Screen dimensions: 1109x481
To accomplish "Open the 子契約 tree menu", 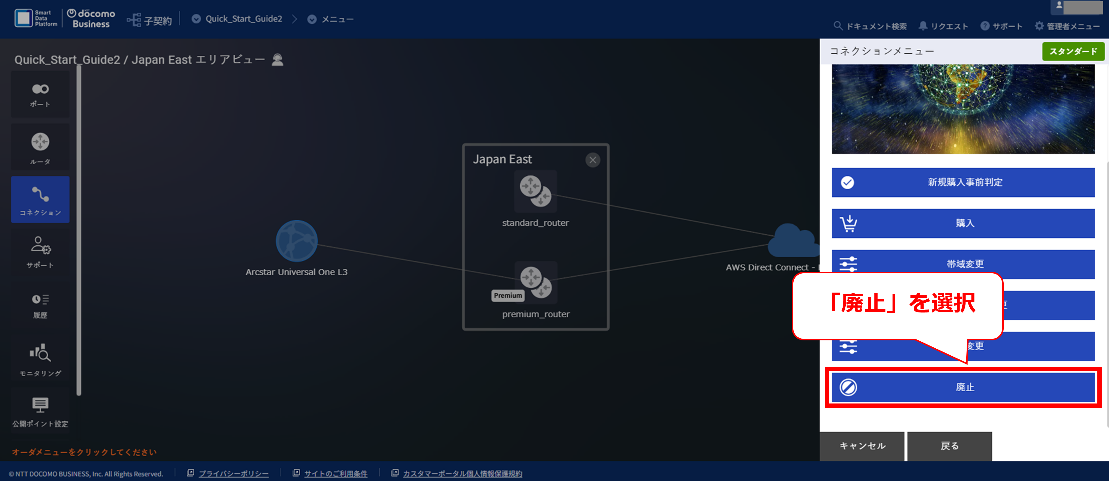I will (149, 20).
